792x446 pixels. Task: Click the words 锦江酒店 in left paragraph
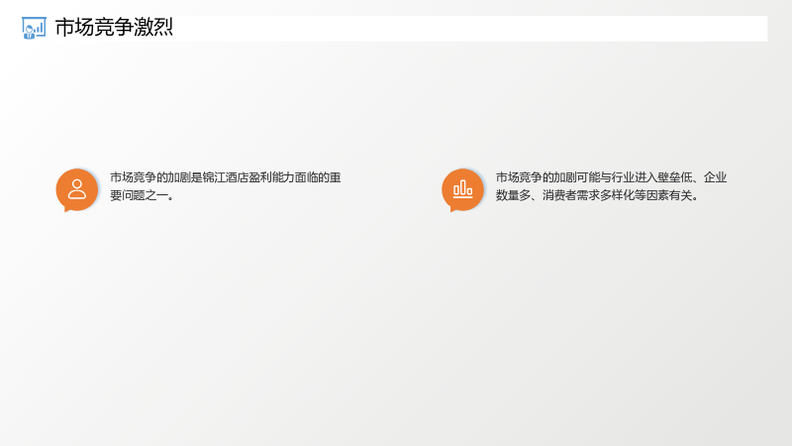coord(226,177)
